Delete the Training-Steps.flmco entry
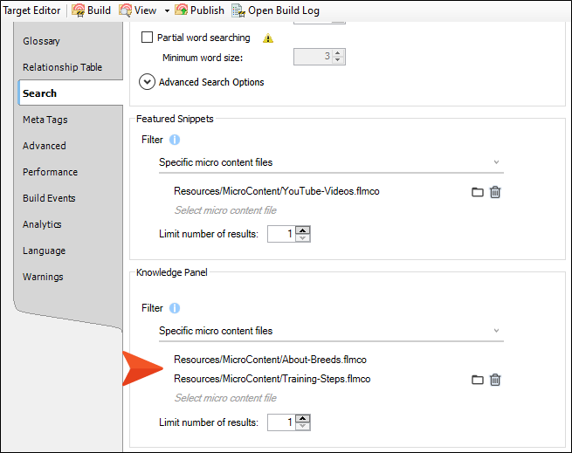This screenshot has height=453, width=572. click(495, 380)
